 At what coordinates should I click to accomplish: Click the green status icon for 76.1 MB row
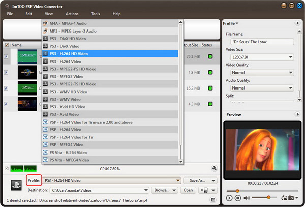click(x=210, y=56)
